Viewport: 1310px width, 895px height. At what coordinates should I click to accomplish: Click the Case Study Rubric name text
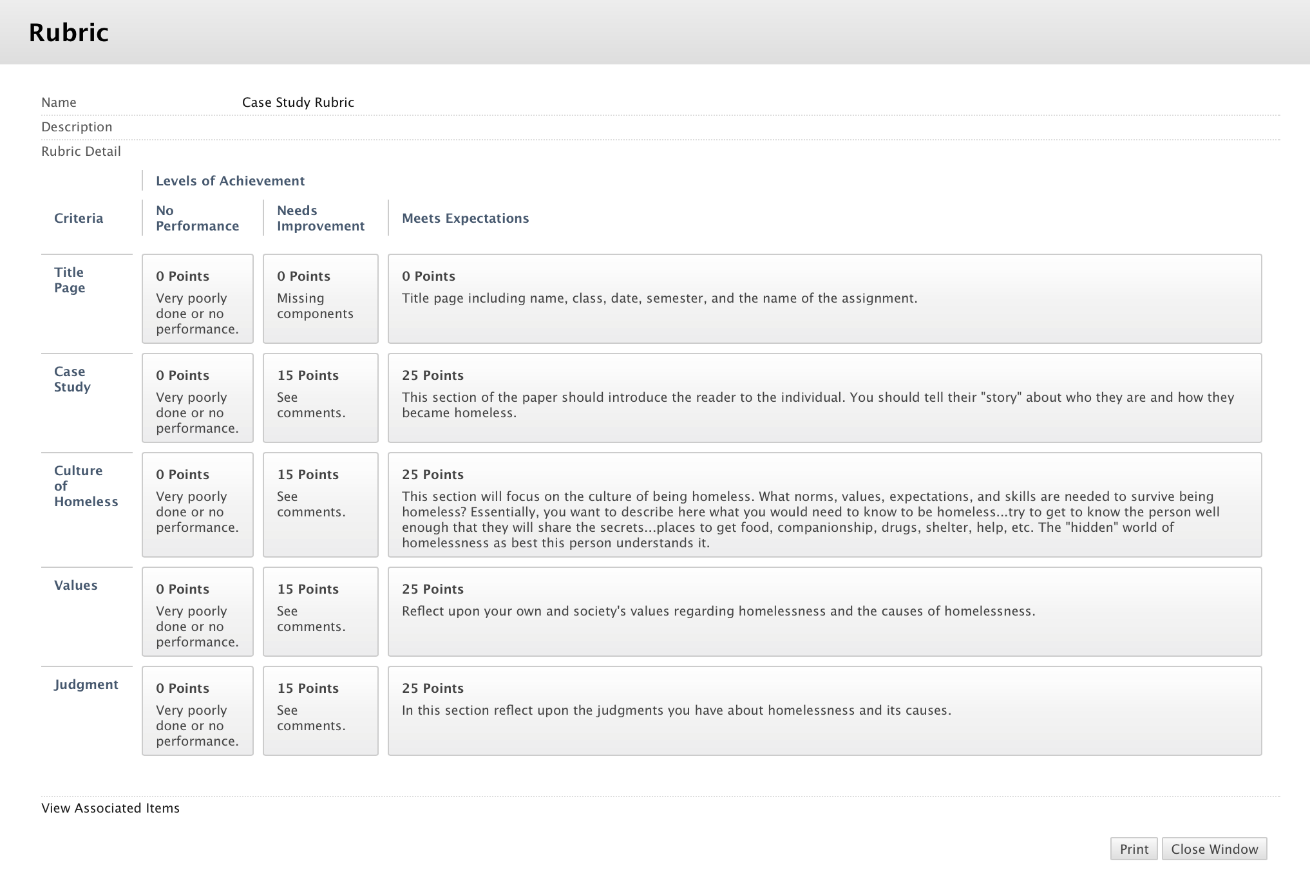click(x=298, y=102)
